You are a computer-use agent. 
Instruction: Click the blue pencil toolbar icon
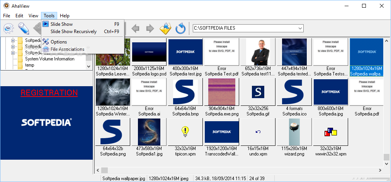[x=24, y=28]
